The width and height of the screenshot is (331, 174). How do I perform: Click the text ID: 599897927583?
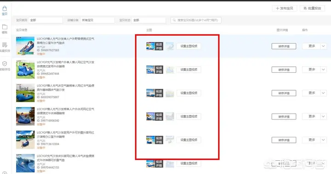click(48, 50)
